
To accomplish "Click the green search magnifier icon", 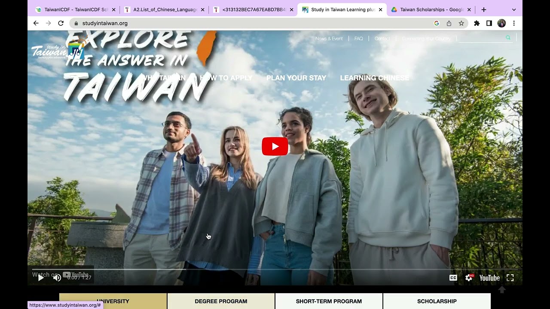I will [x=508, y=38].
